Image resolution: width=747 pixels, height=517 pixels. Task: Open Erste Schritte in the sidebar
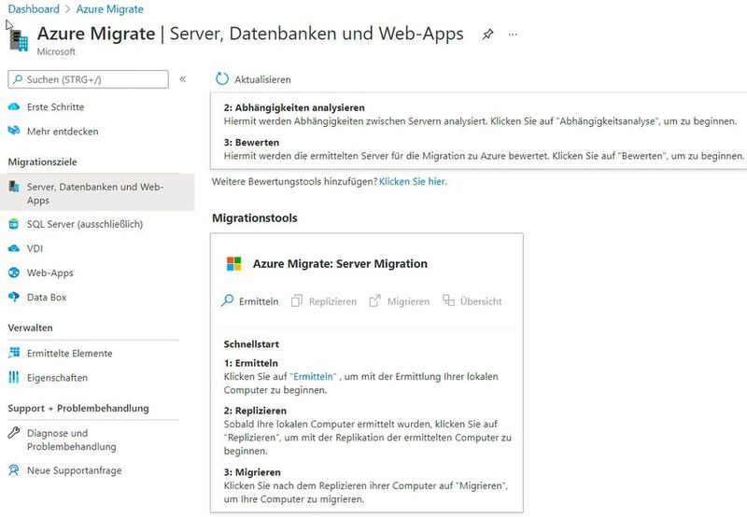point(55,107)
